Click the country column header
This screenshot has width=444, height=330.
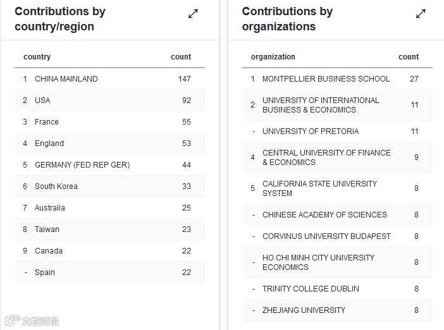tap(37, 57)
